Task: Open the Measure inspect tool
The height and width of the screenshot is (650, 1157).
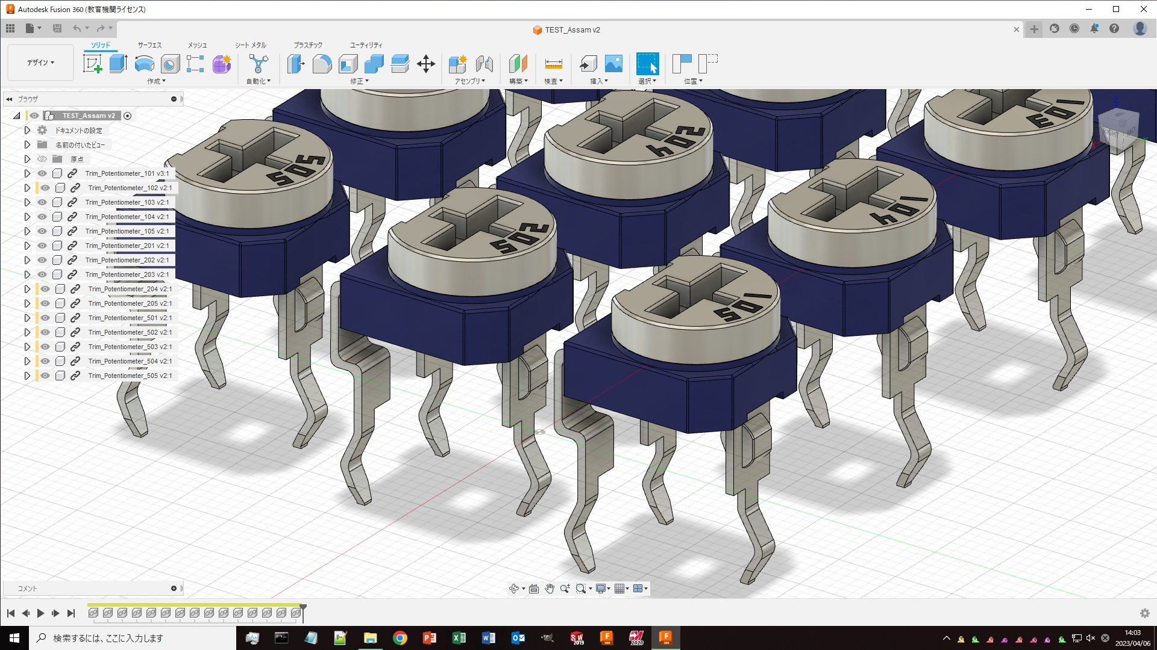Action: (x=553, y=64)
